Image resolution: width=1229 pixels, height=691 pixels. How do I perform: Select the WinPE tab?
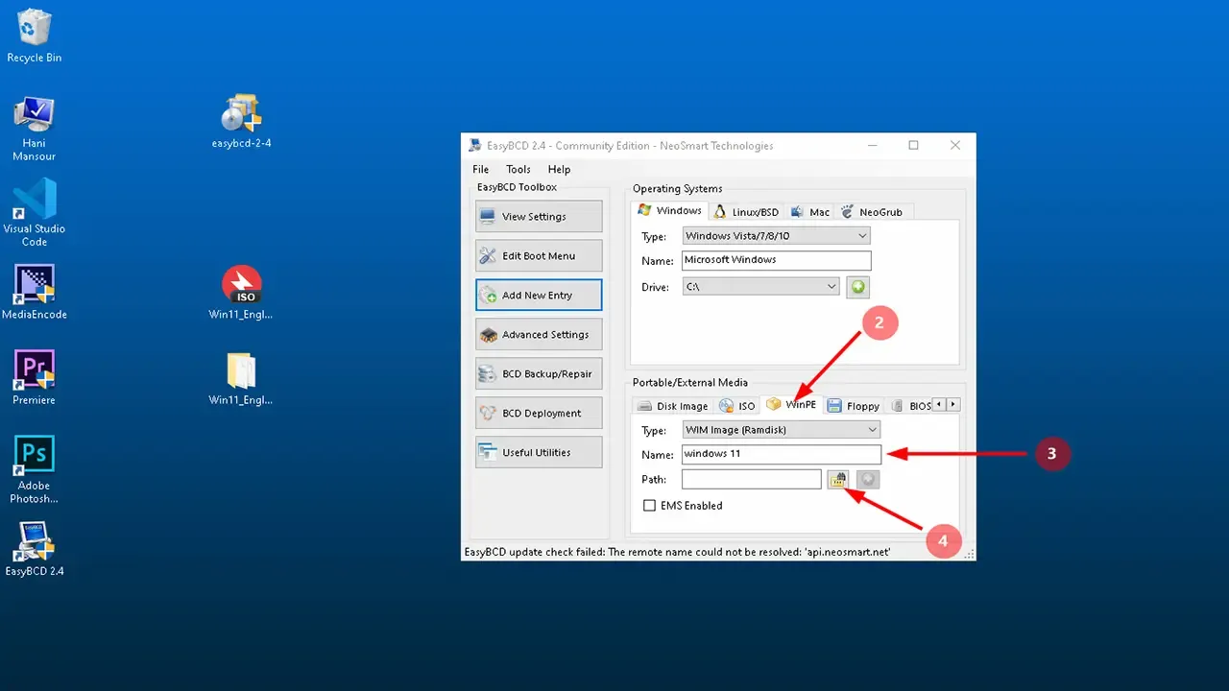[x=791, y=405]
